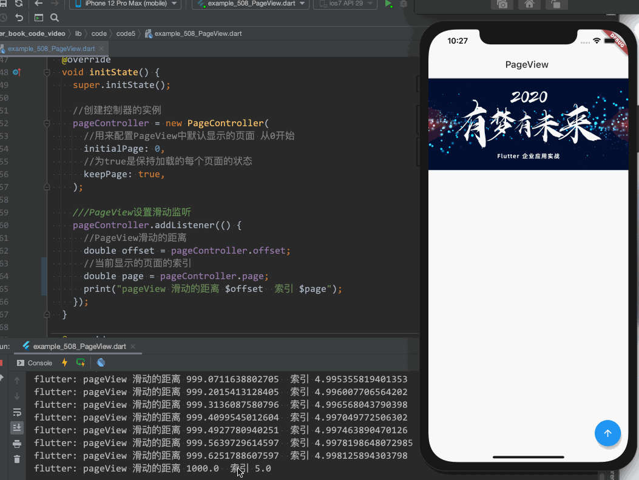Image resolution: width=639 pixels, height=480 pixels.
Task: Open the lib folder from the breadcrumb bar
Action: [79, 33]
